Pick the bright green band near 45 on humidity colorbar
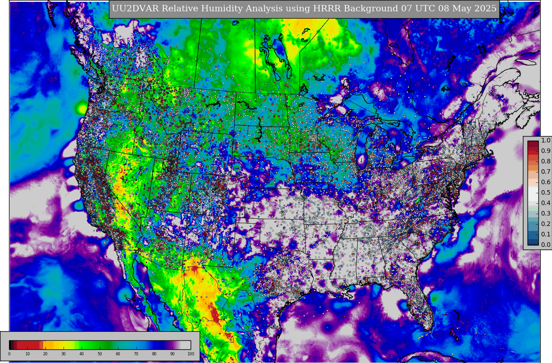 (91, 345)
